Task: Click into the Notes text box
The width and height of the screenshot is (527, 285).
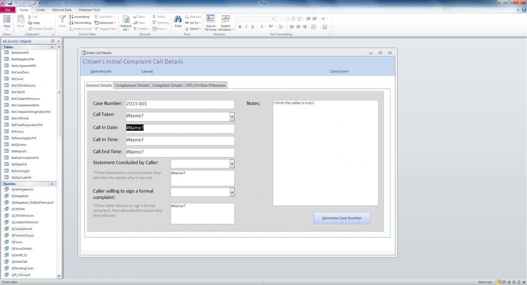Action: coord(325,153)
